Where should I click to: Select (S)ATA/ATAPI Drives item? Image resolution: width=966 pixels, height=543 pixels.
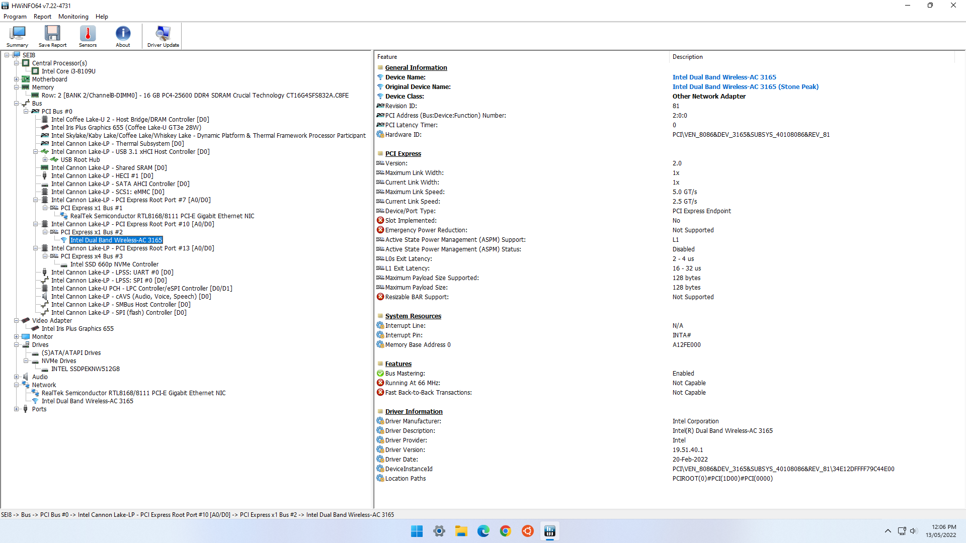coord(71,353)
